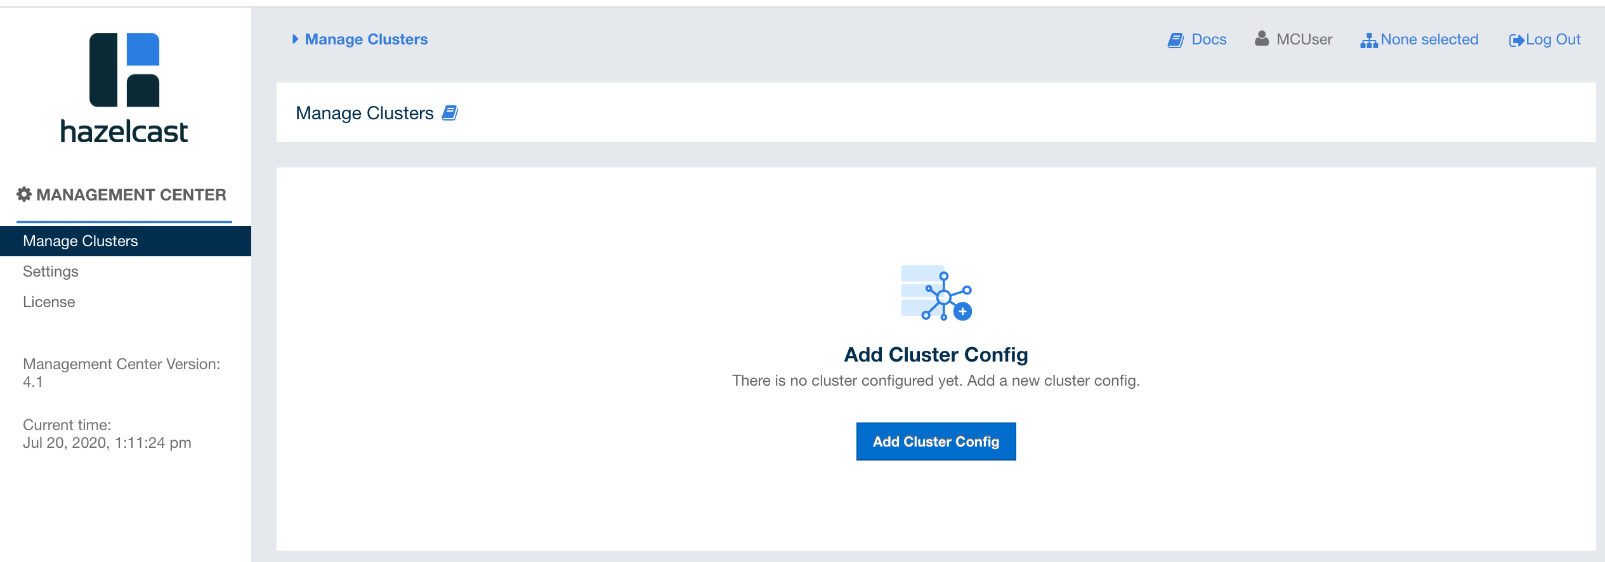
Task: Click the hazelcast wordmark text
Action: point(124,132)
